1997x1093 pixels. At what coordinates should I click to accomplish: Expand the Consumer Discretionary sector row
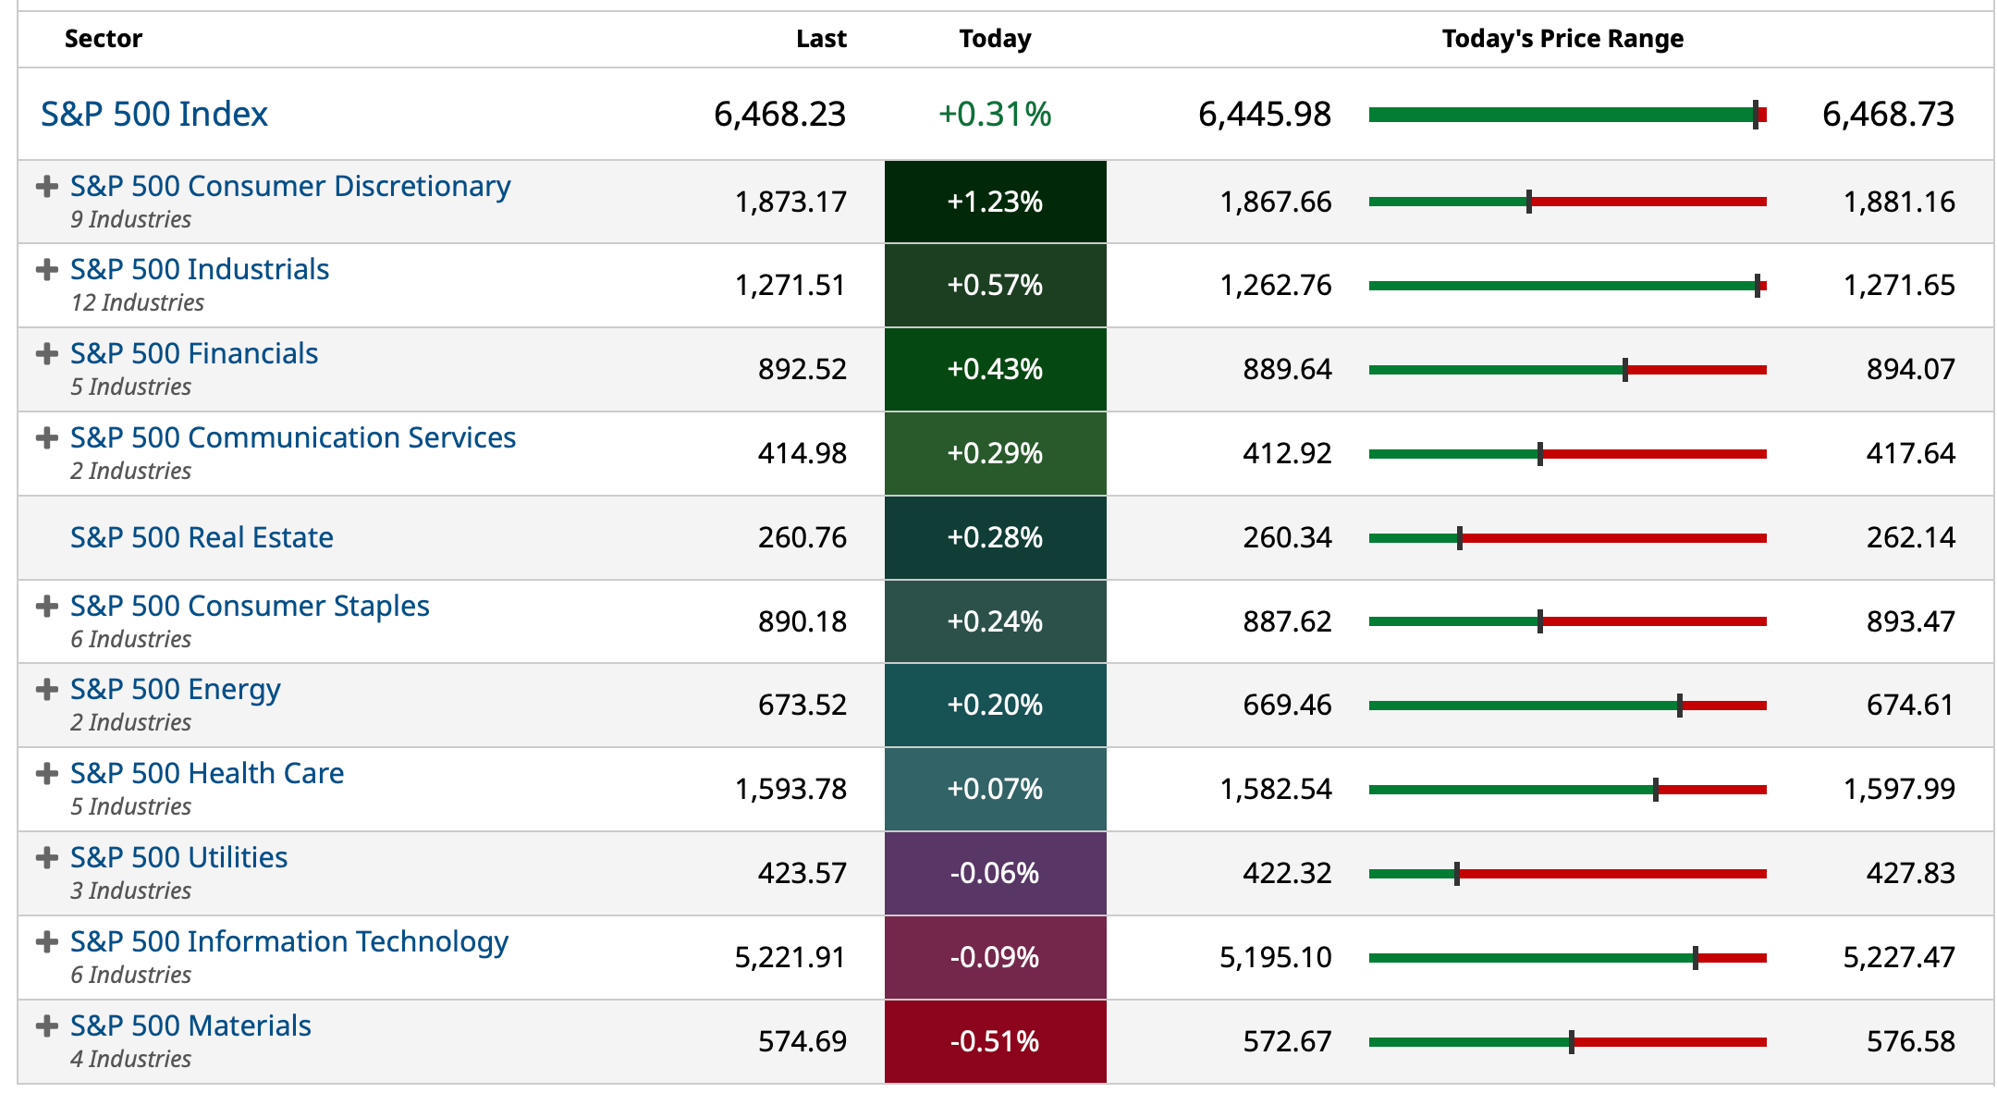[47, 187]
